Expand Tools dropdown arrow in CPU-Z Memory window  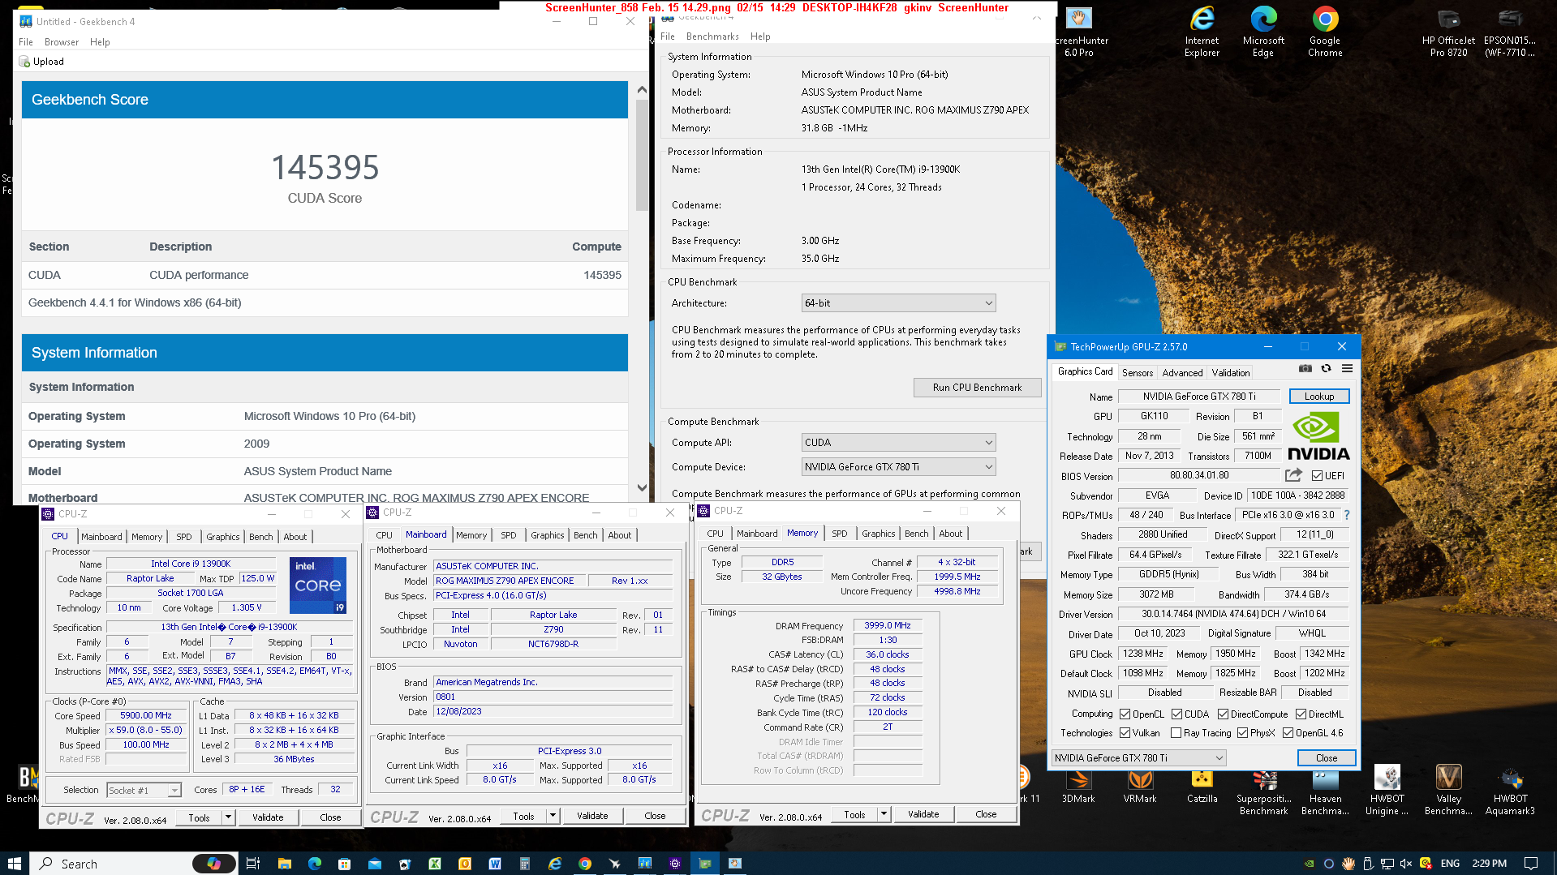(x=884, y=814)
